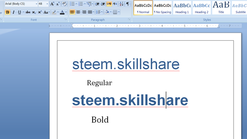The width and height of the screenshot is (247, 139).
Task: Toggle Underline formatting button
Action: [x=19, y=12]
